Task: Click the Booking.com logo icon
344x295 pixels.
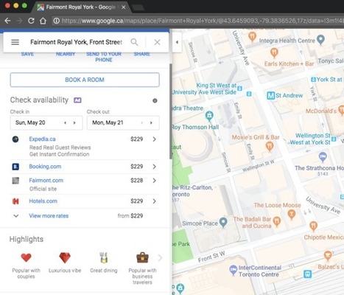Action: (x=15, y=167)
